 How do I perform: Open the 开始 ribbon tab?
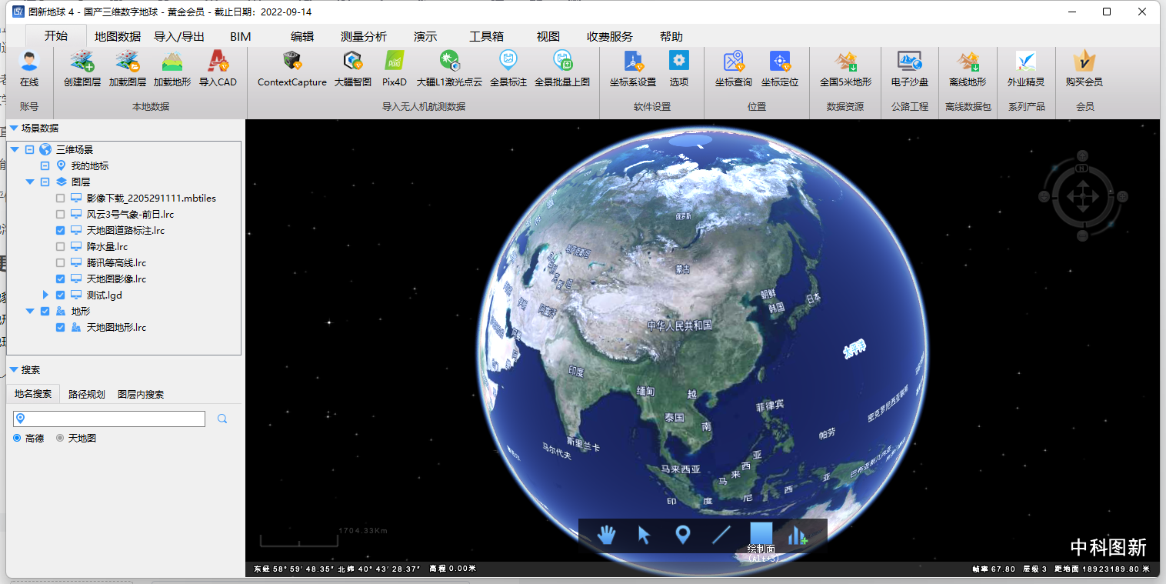(x=55, y=36)
